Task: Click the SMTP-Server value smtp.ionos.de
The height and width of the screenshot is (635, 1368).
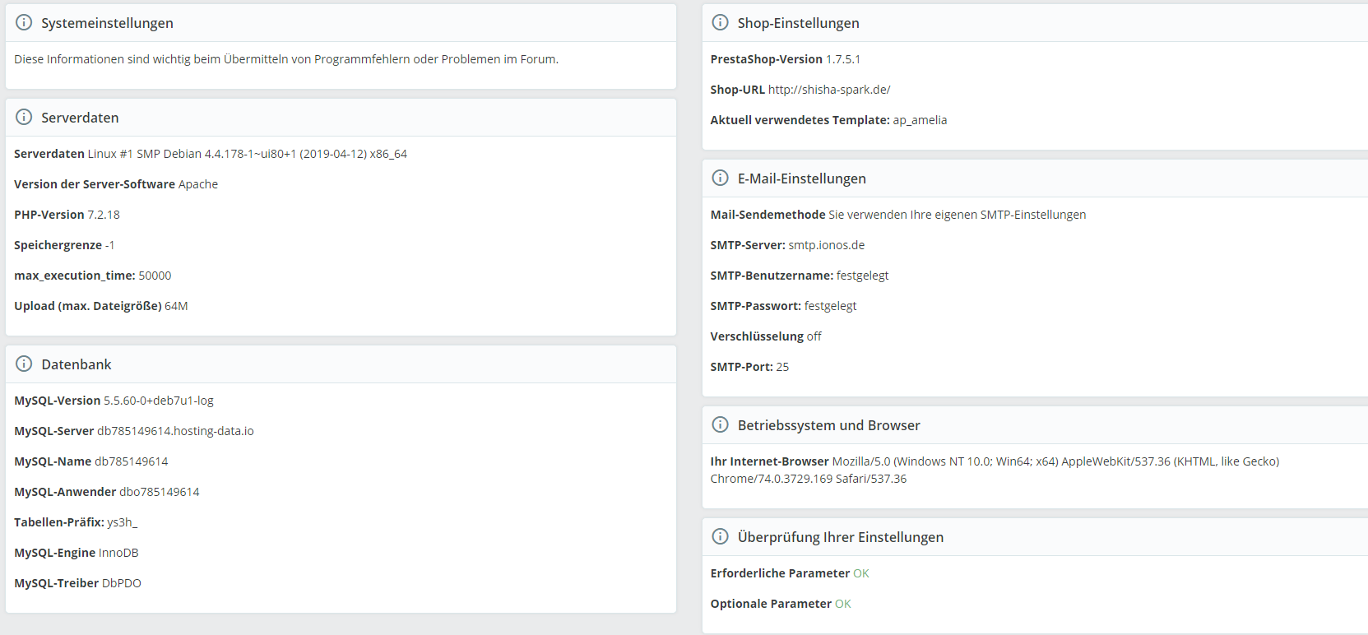Action: pos(826,245)
